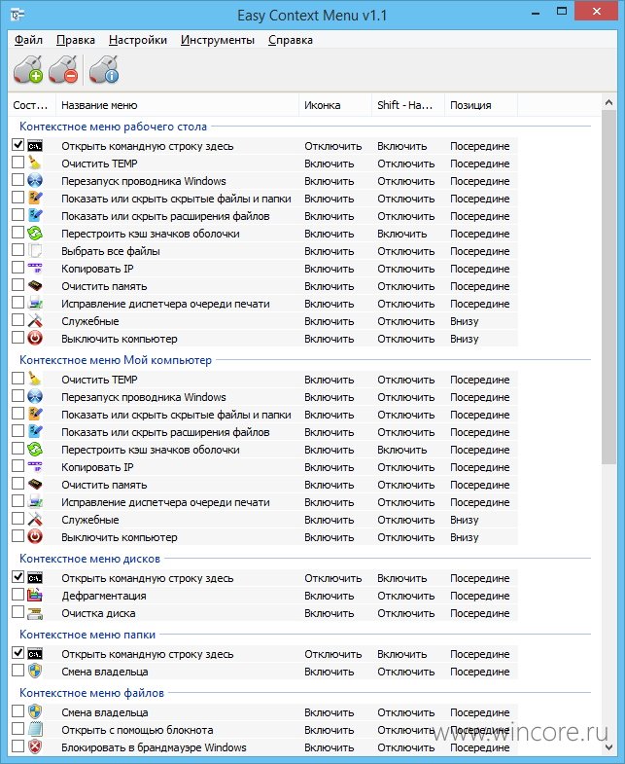Collapse the Контекстное меню папки group
The width and height of the screenshot is (625, 764).
pyautogui.click(x=87, y=635)
